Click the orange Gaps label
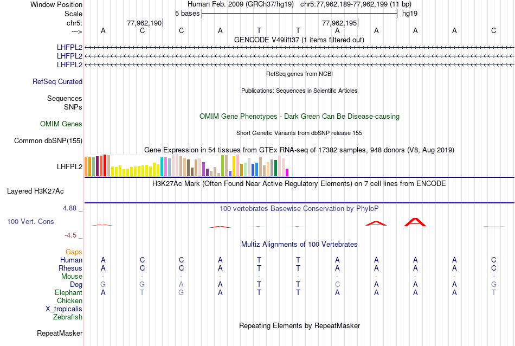This screenshot has height=346, width=515. 74,252
